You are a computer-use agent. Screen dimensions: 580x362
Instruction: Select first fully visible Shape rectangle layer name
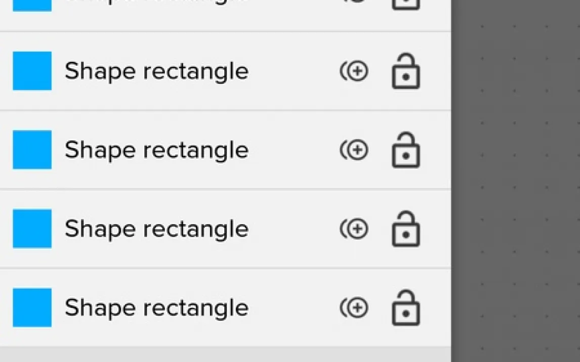(x=156, y=71)
